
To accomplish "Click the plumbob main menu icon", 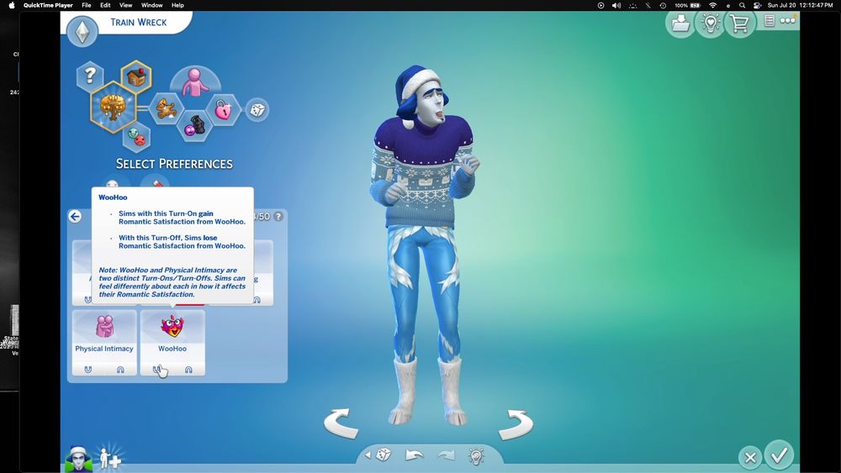I will coord(82,31).
